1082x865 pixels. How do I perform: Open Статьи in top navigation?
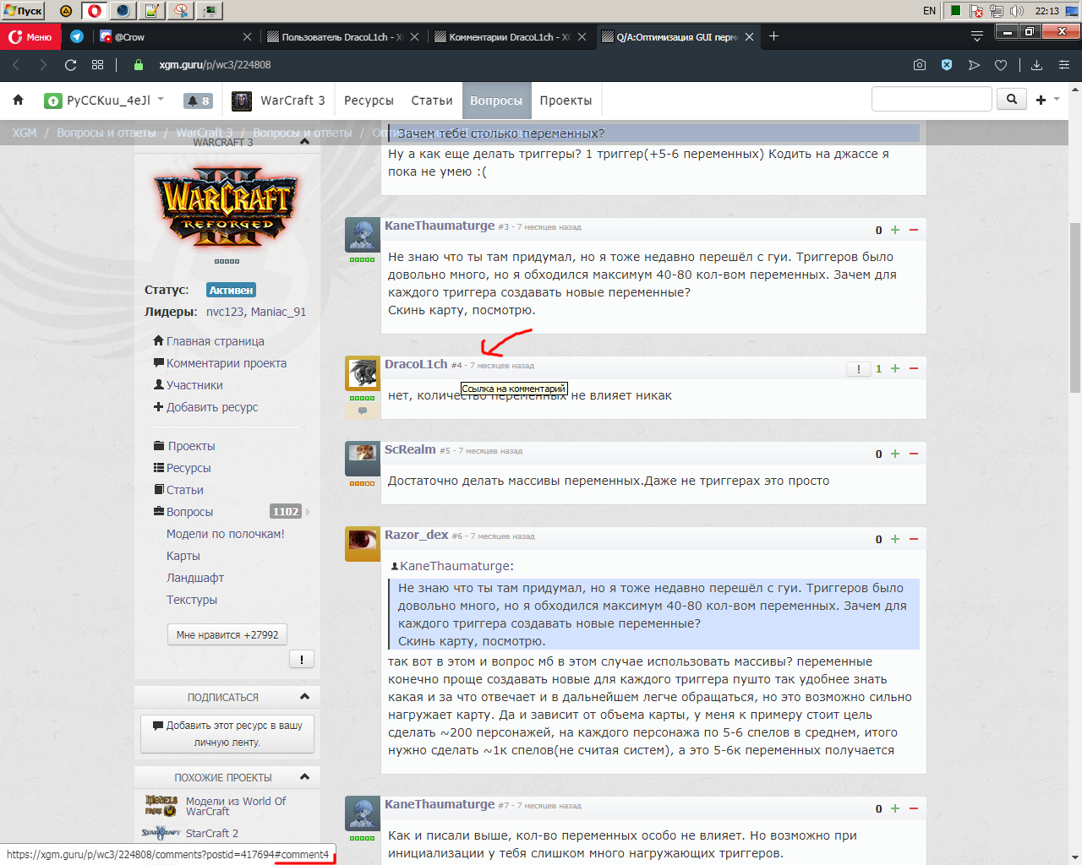(x=432, y=101)
